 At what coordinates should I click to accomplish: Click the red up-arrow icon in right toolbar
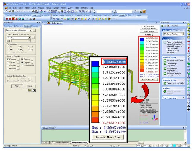click(189, 48)
